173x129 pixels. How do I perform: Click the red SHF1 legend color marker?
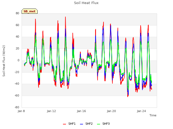(64, 124)
